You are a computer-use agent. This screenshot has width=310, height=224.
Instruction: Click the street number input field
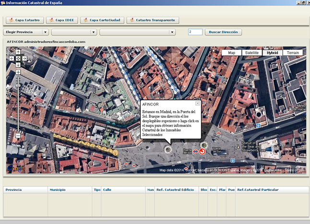point(195,32)
